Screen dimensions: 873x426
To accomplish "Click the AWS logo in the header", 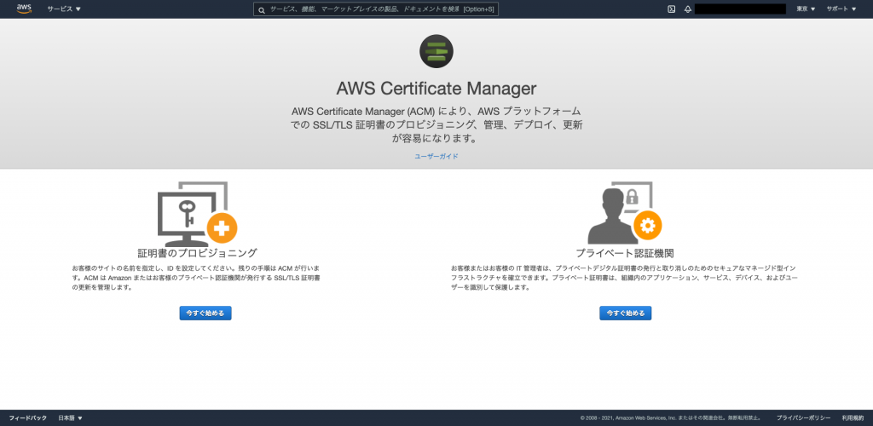I will pos(25,9).
